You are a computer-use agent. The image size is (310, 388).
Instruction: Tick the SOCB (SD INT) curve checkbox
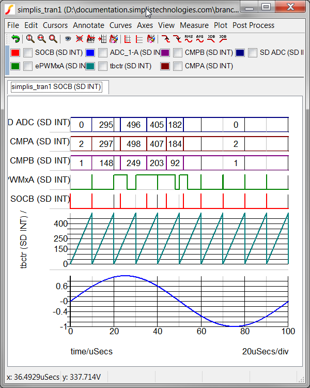[x=28, y=53]
